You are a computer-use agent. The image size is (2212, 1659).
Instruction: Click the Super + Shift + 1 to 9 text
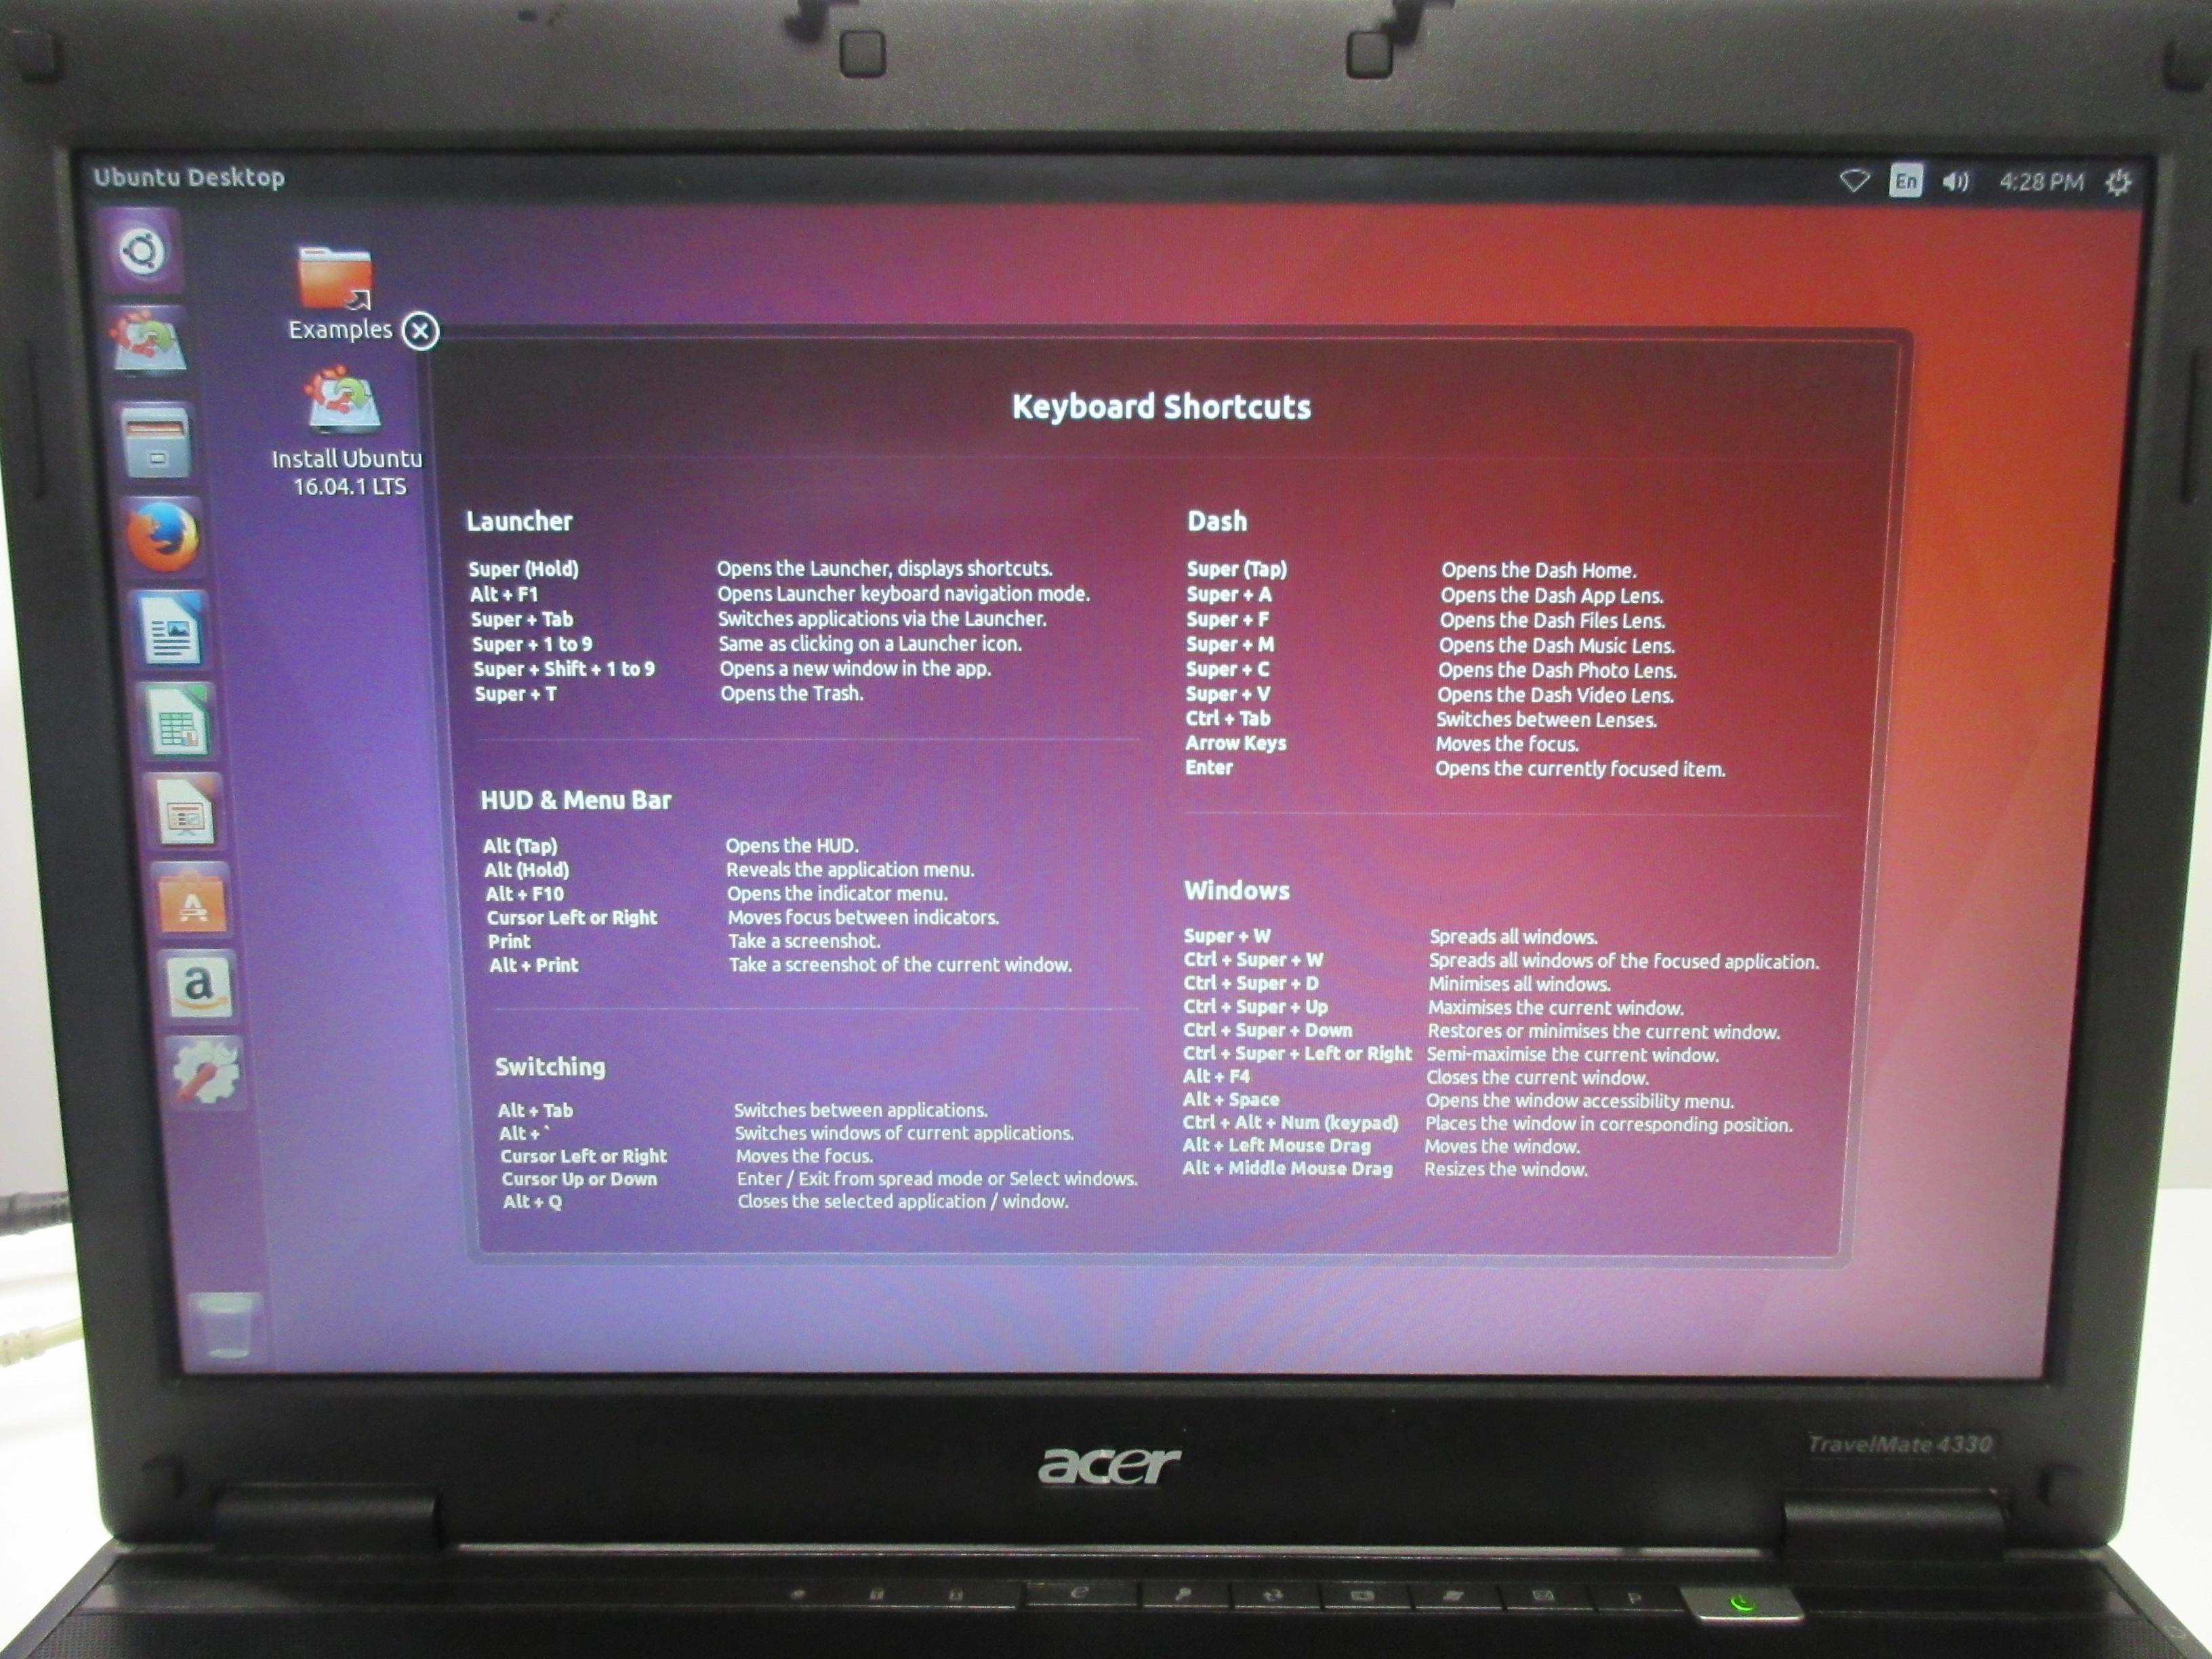[564, 669]
